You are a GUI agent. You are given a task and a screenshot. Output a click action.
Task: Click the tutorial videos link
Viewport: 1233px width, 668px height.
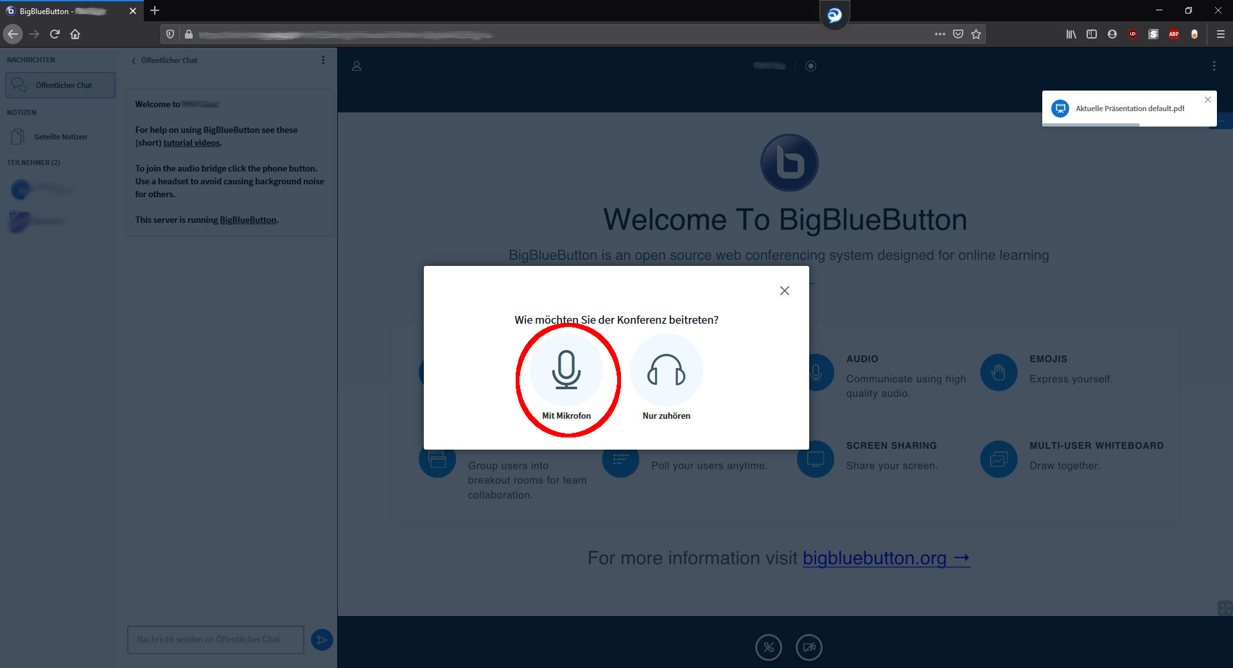click(x=191, y=143)
